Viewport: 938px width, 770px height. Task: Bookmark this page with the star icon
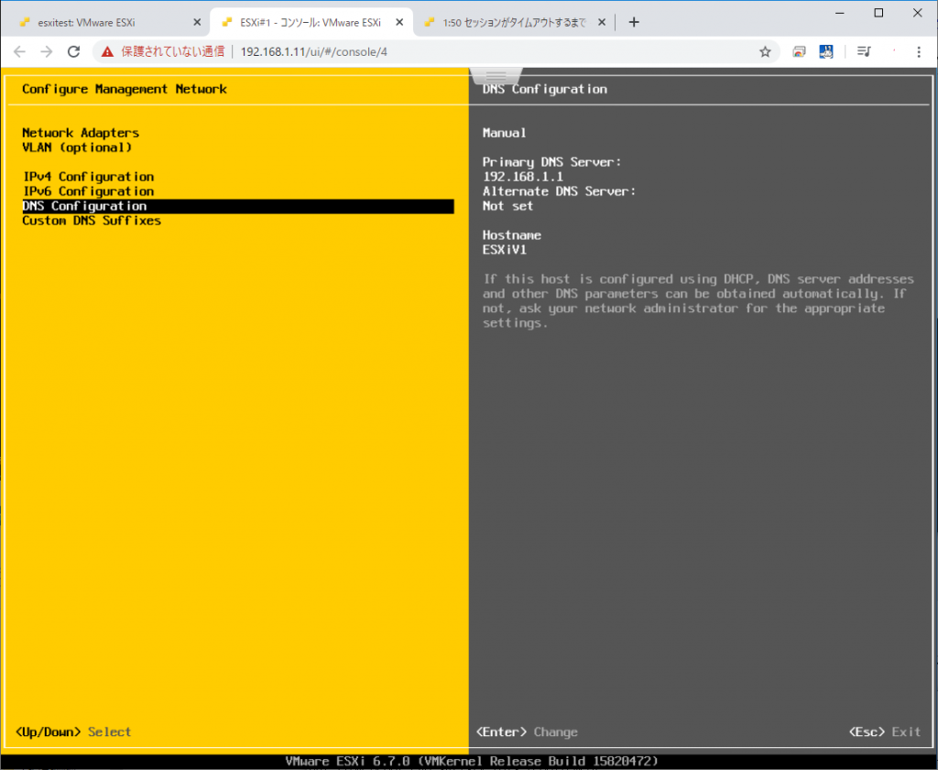765,52
